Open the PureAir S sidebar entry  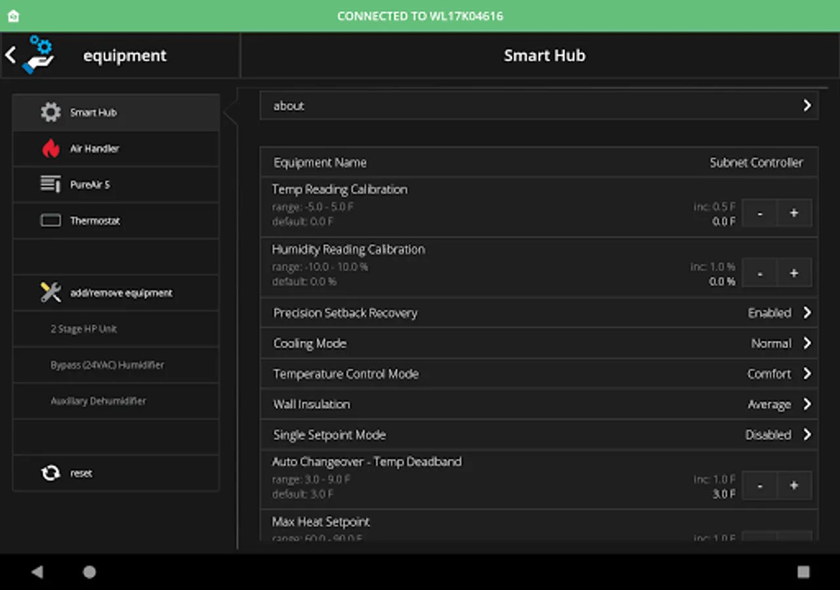point(116,185)
